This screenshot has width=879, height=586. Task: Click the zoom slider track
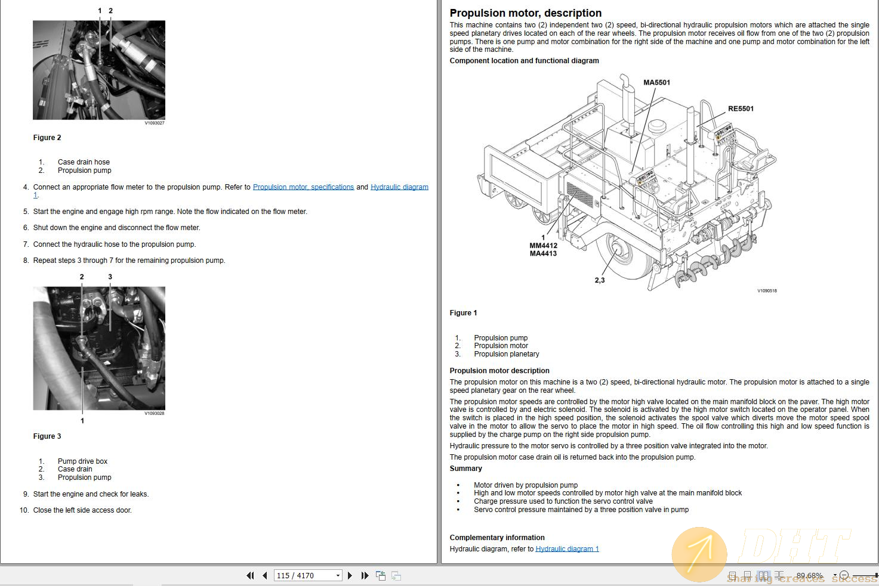coord(865,575)
